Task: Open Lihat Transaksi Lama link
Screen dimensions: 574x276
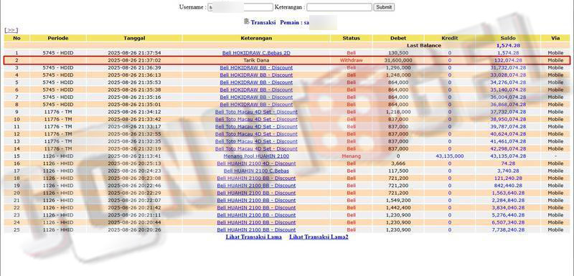Action: pos(254,237)
